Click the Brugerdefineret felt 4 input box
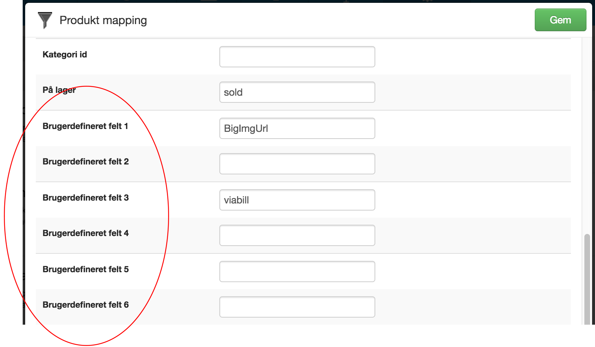This screenshot has width=595, height=347. click(x=297, y=235)
